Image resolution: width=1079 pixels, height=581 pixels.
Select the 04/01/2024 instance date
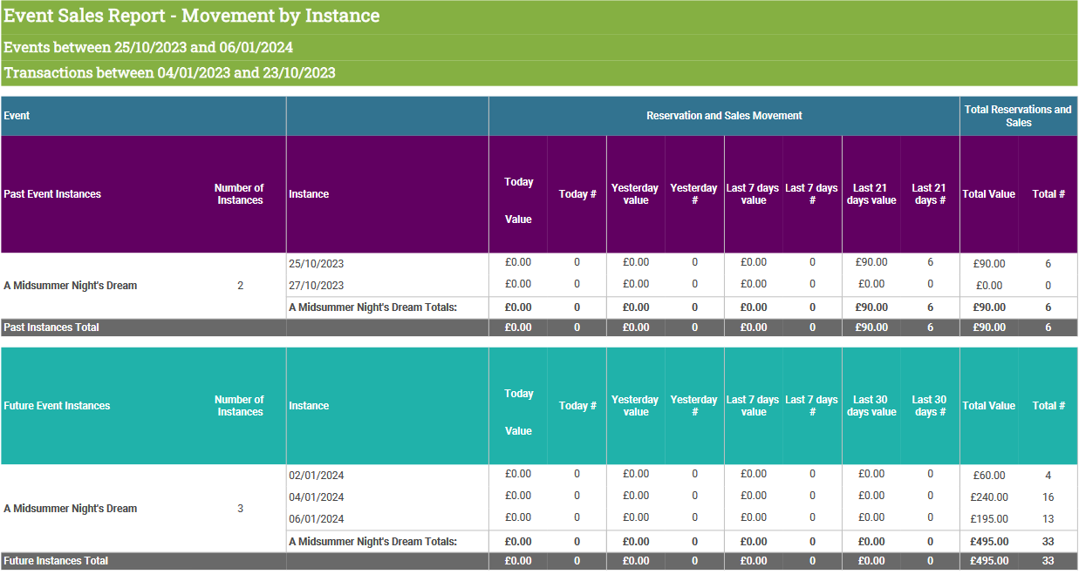click(x=316, y=497)
